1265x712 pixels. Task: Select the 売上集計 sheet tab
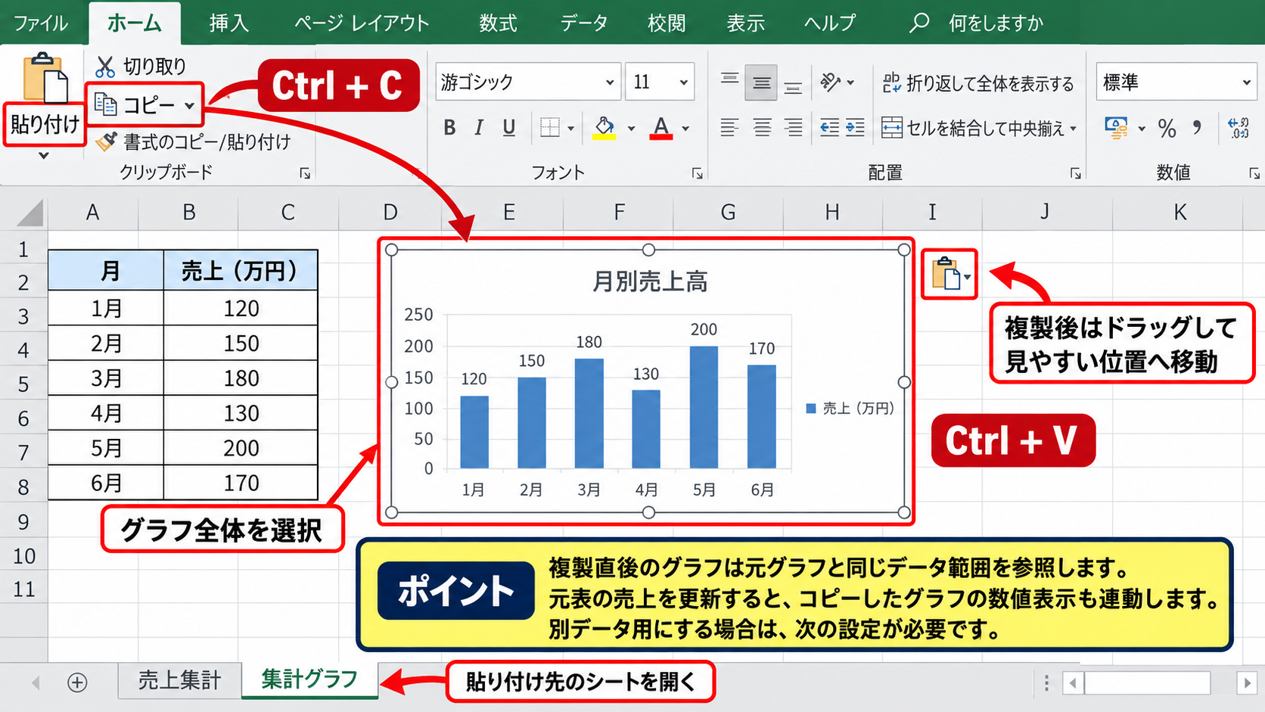[x=179, y=680]
